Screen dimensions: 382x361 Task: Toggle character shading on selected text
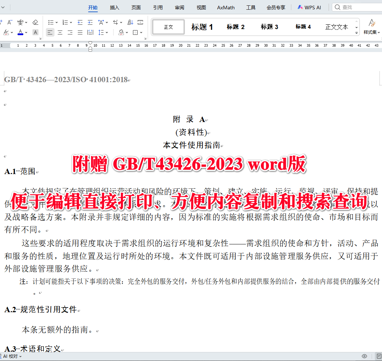(35, 32)
